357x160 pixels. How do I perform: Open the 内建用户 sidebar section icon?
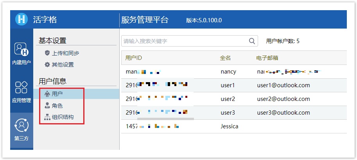(x=22, y=49)
